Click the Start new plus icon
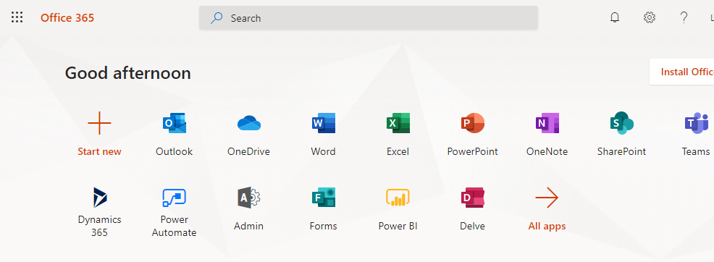This screenshot has height=262, width=714. [x=99, y=123]
